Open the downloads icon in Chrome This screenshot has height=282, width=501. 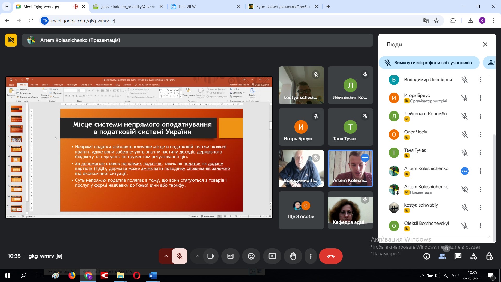470,21
